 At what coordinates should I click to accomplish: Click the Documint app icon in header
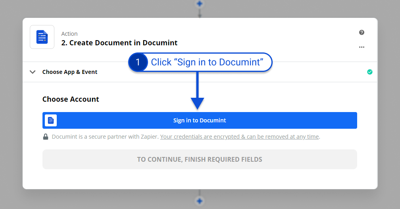pyautogui.click(x=42, y=37)
